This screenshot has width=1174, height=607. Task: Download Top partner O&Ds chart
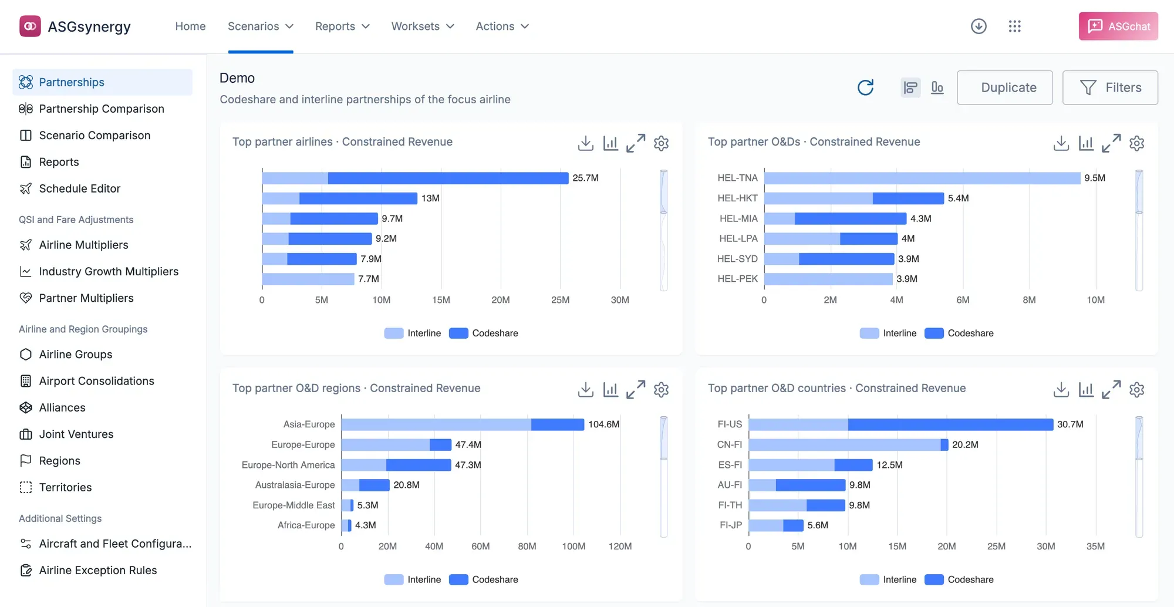pos(1061,143)
